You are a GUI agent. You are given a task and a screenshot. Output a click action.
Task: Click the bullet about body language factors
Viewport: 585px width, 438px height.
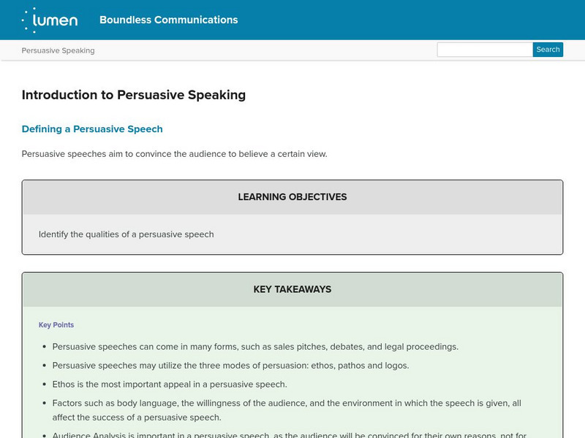pos(287,403)
